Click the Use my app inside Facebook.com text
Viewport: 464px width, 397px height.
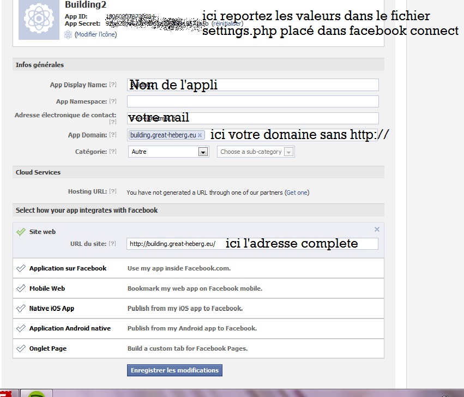tap(179, 268)
